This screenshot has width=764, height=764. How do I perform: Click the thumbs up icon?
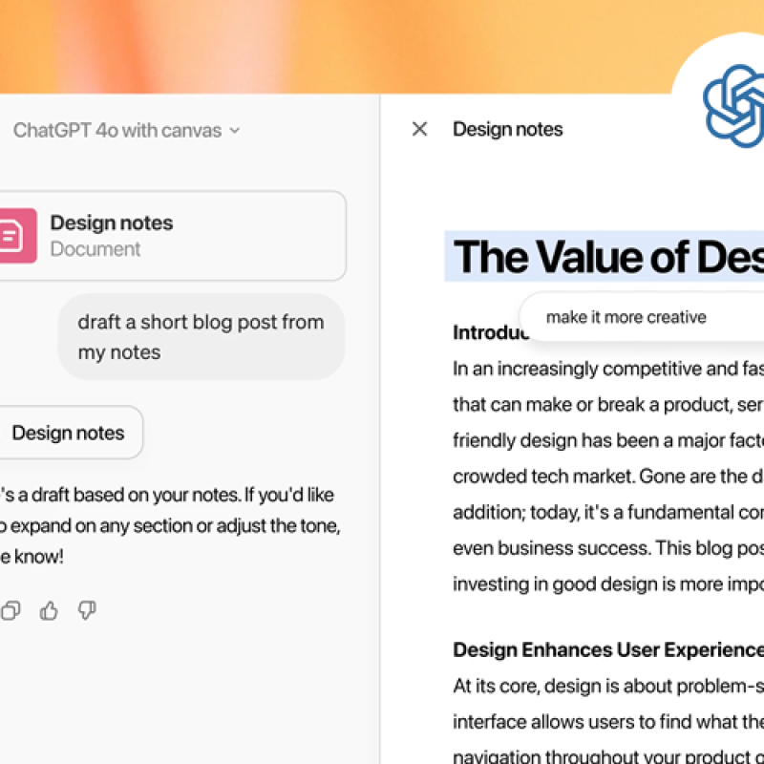[49, 611]
